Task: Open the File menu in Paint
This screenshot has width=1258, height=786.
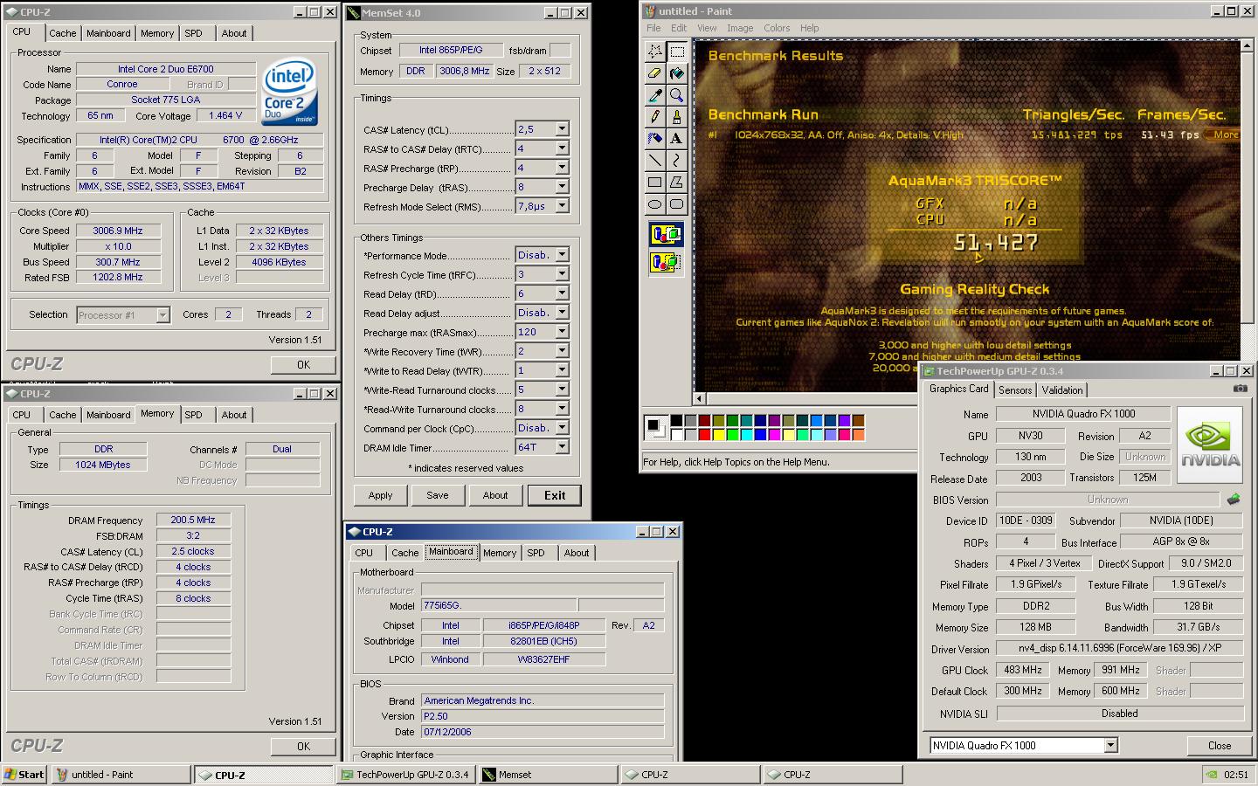Action: [x=653, y=28]
